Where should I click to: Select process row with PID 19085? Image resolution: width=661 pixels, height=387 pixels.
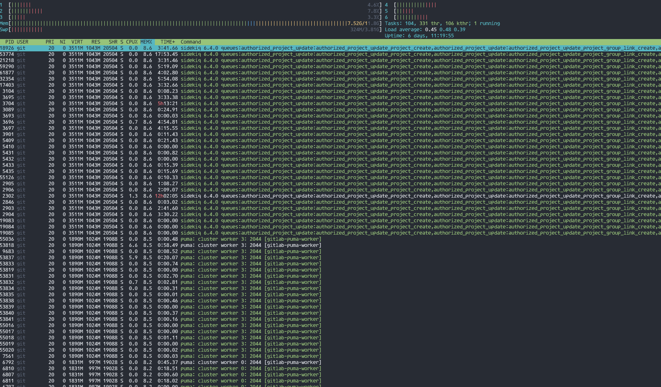coord(330,233)
